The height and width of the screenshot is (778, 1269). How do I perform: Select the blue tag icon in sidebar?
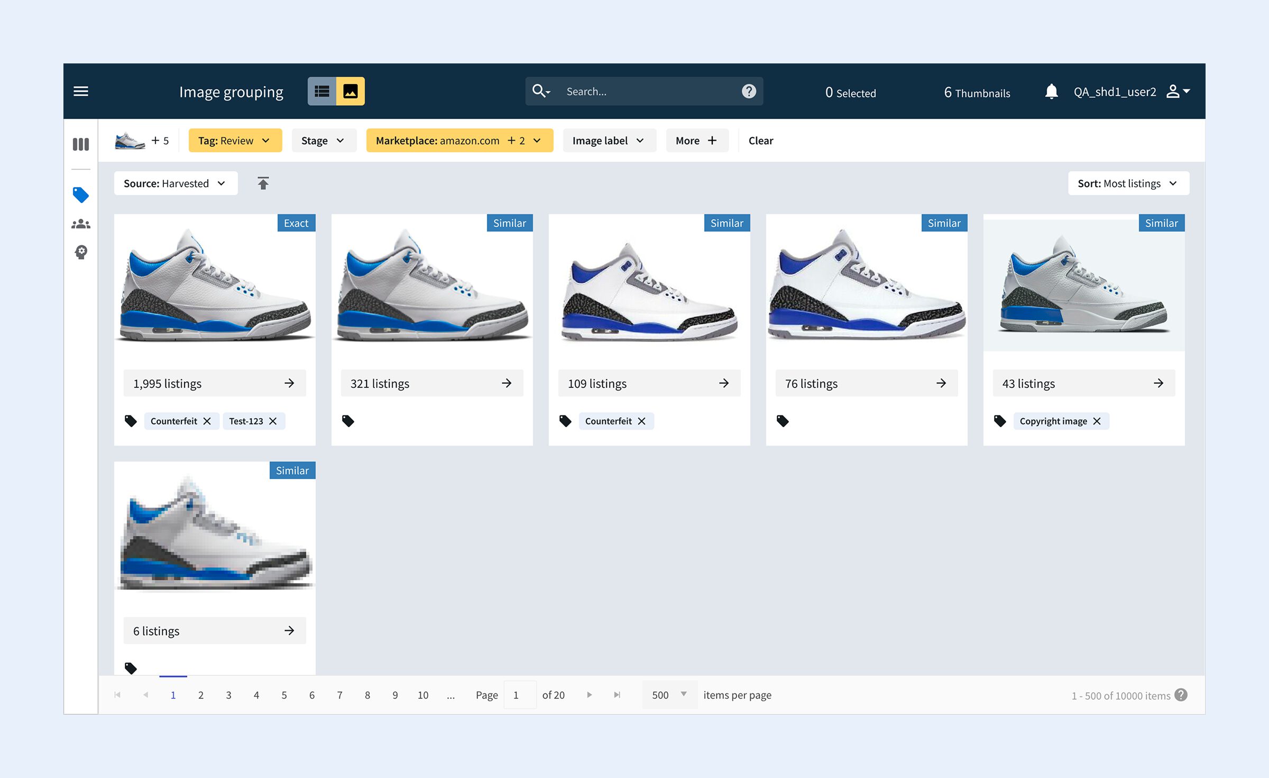81,195
